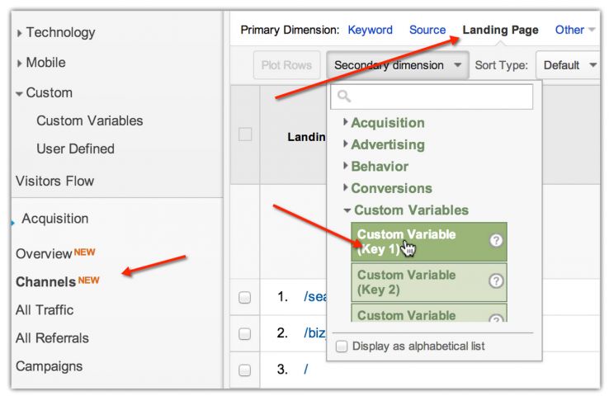
Task: Switch primary dimension to Source
Action: pyautogui.click(x=427, y=30)
